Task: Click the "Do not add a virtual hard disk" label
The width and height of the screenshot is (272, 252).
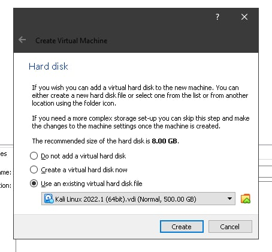Action: (x=83, y=156)
